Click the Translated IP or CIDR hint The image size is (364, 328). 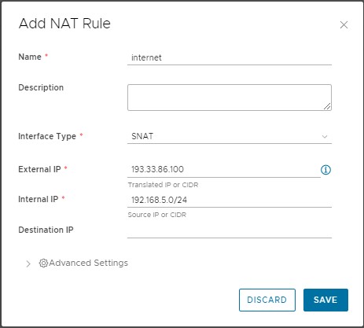click(x=163, y=185)
